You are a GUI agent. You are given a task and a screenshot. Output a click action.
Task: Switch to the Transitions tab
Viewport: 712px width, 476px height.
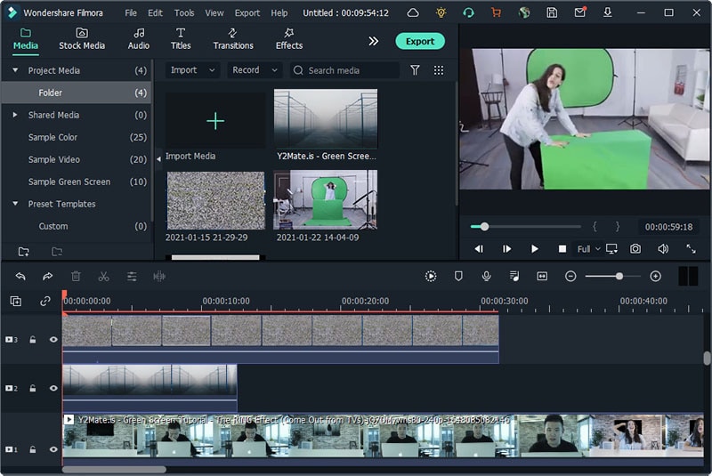click(232, 39)
